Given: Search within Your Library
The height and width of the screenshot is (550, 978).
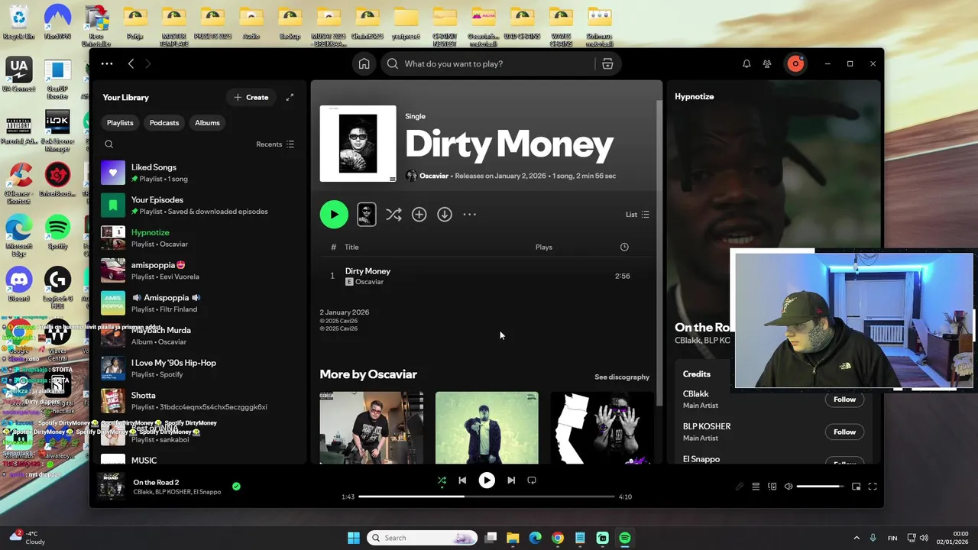Looking at the screenshot, I should coord(108,144).
